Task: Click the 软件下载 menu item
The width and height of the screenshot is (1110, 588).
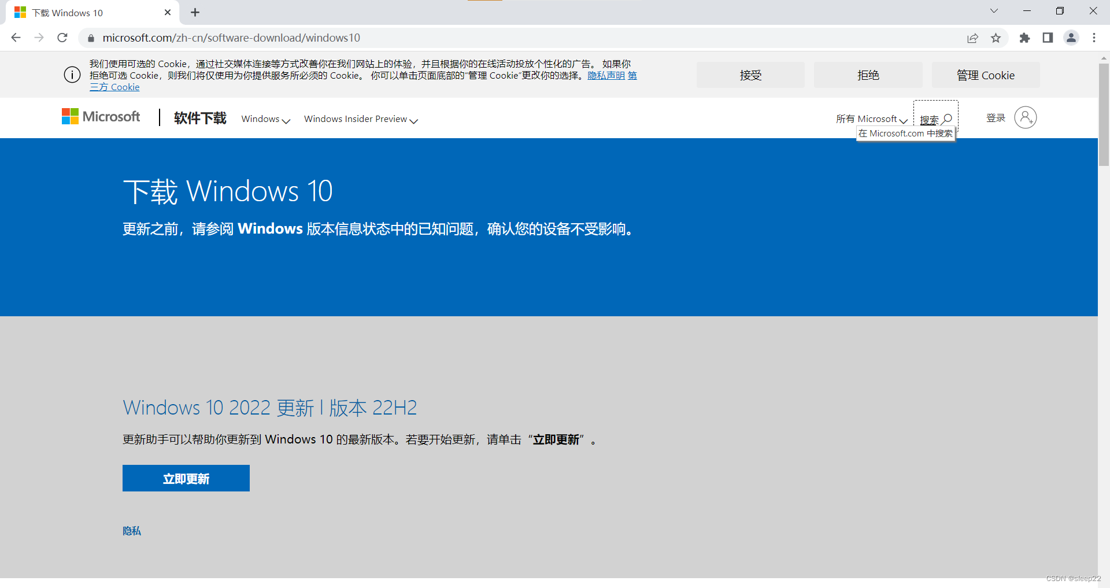Action: (x=199, y=118)
